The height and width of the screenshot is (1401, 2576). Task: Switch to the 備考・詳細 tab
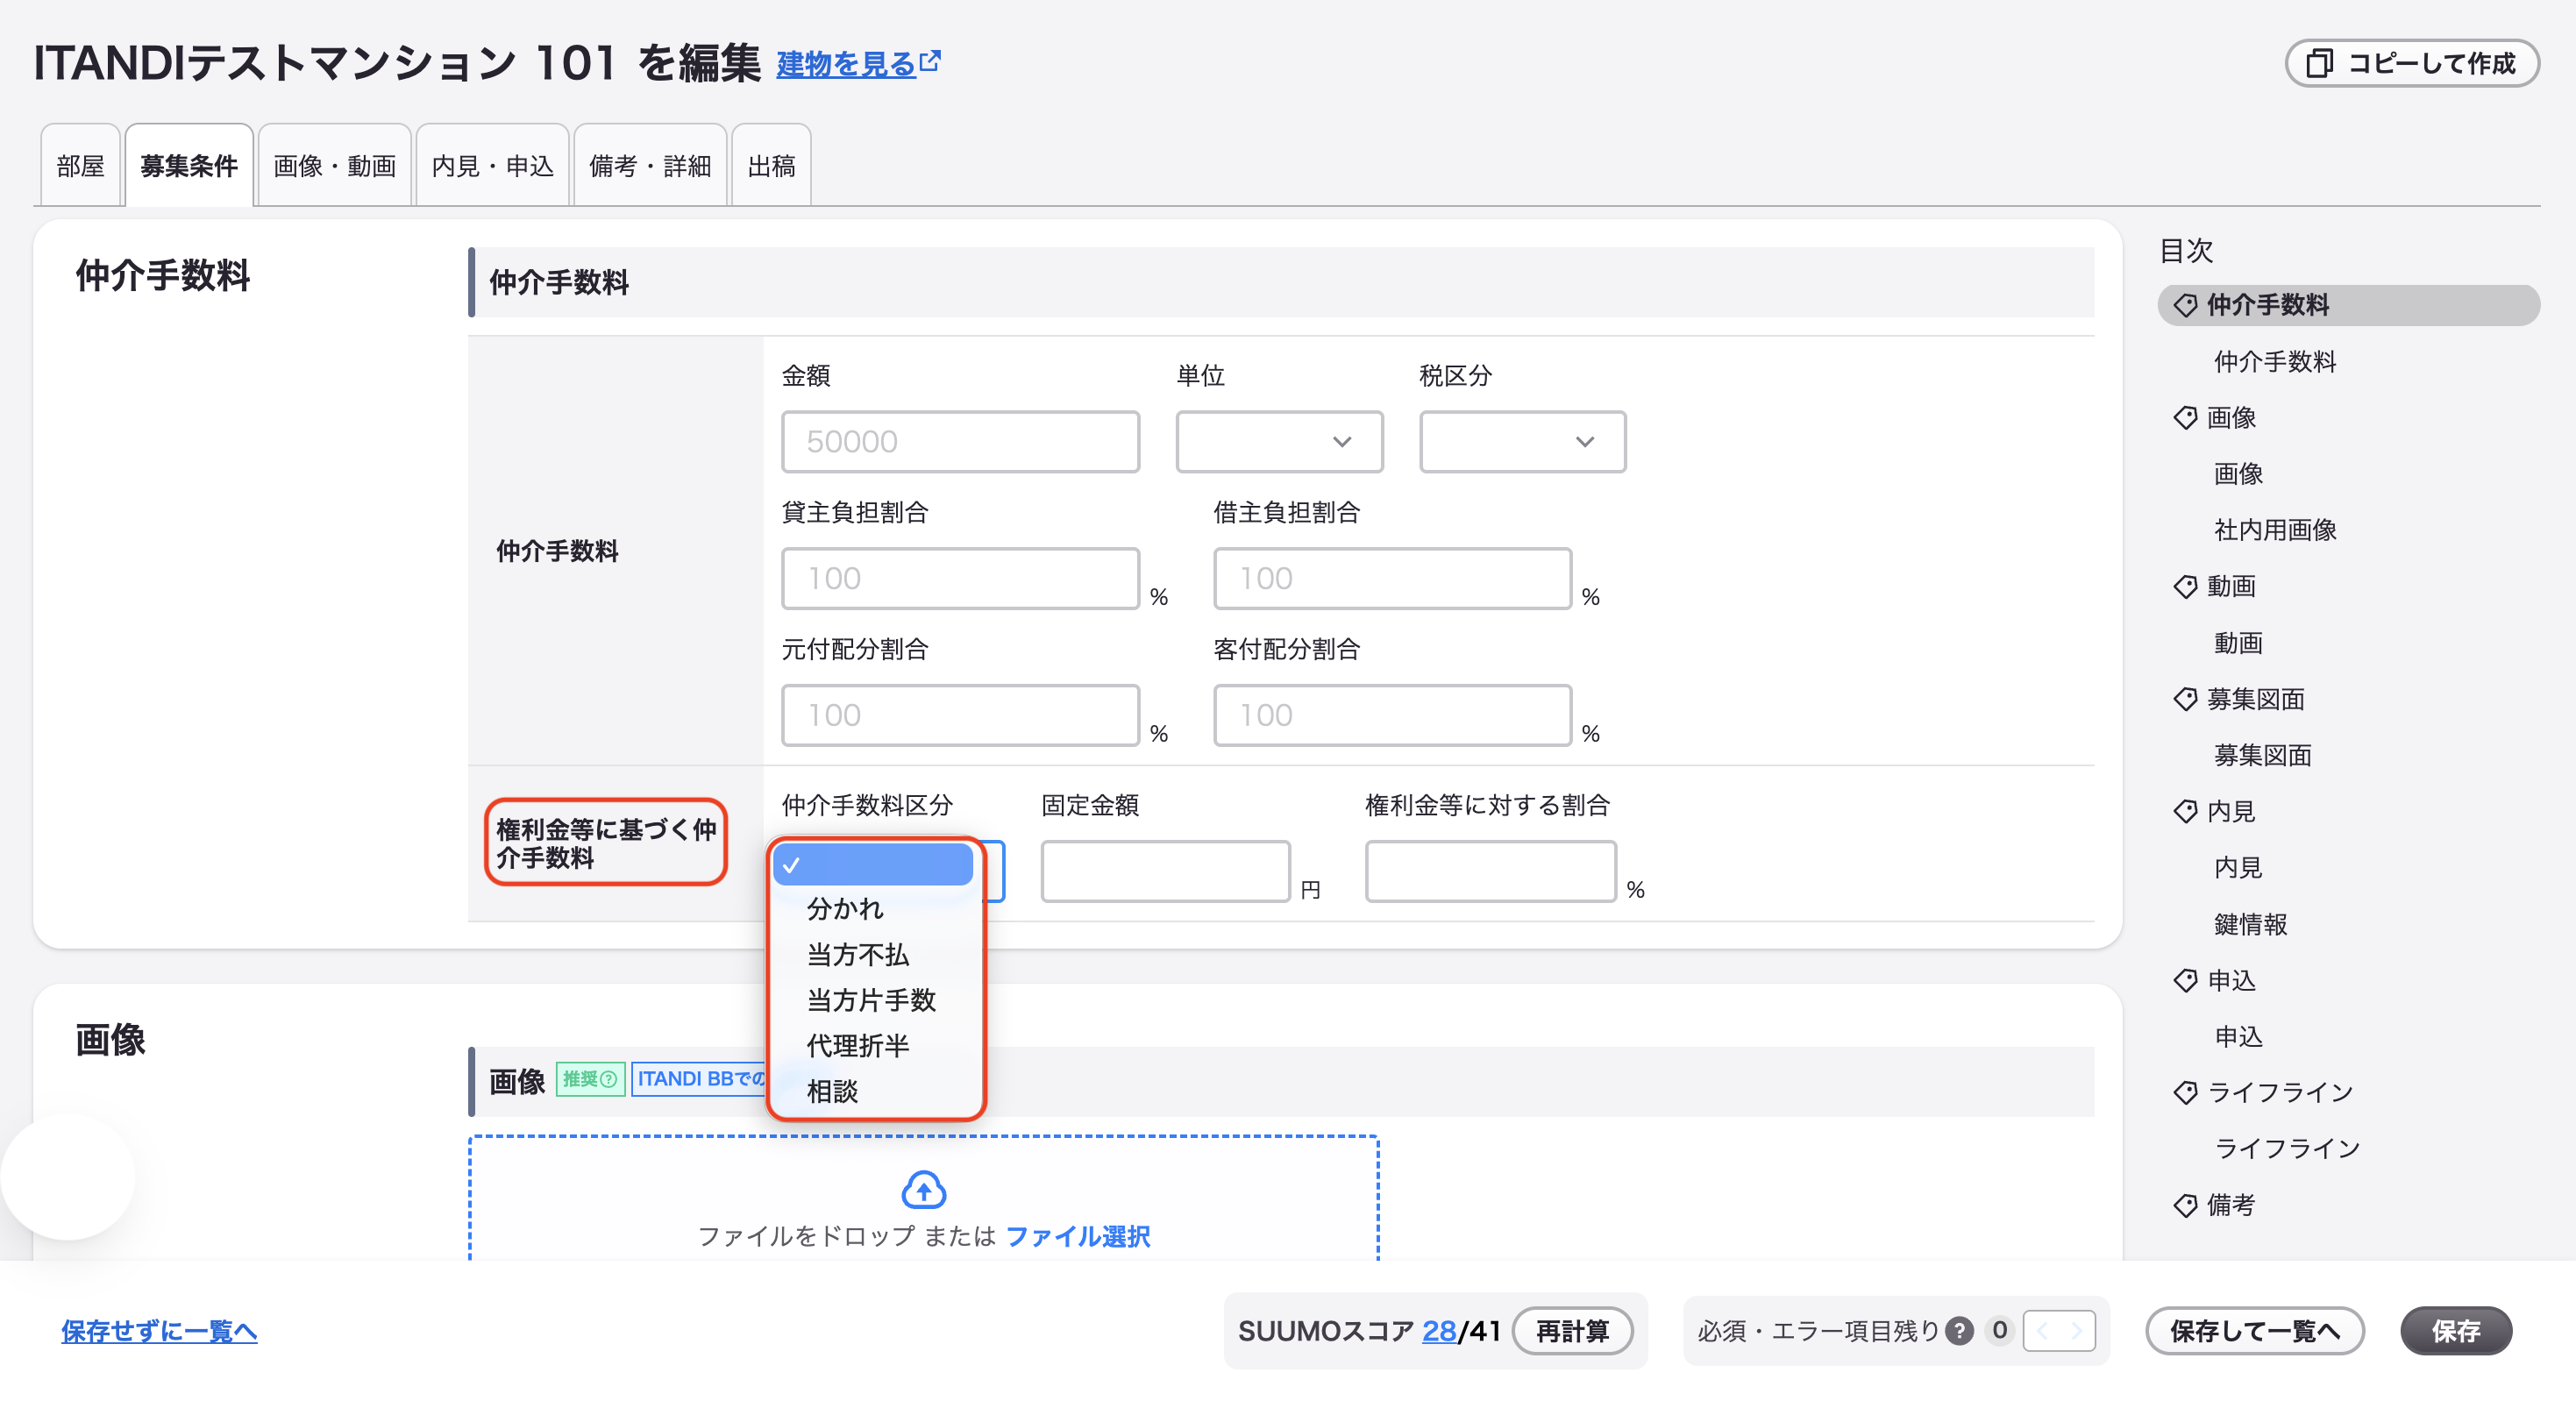click(x=650, y=166)
